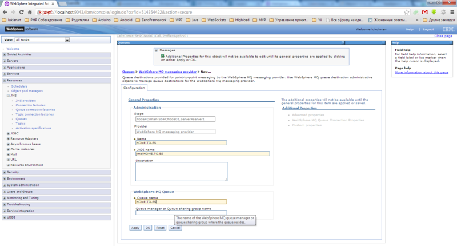This screenshot has height=246, width=457.
Task: Open Activation specifications under JMS
Action: point(34,128)
